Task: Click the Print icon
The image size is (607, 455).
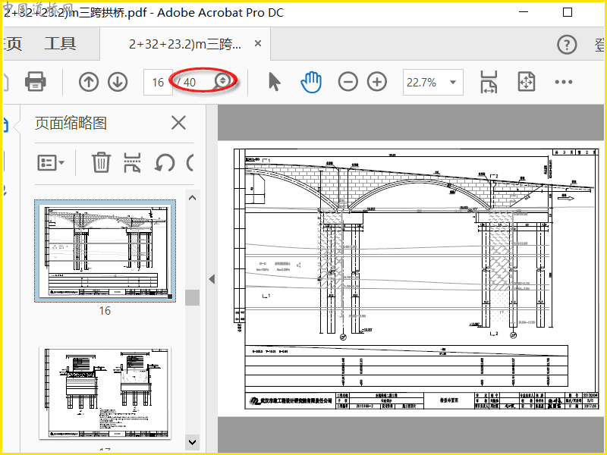Action: pyautogui.click(x=36, y=82)
